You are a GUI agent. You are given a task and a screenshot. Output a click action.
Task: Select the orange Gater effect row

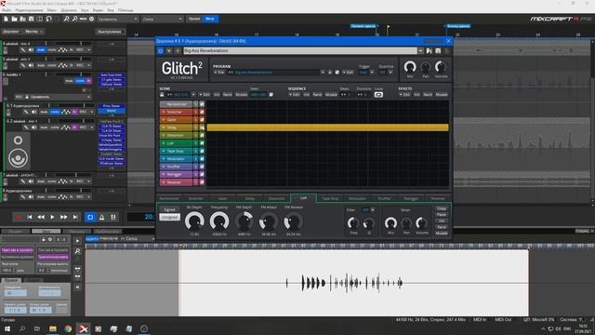tap(176, 120)
